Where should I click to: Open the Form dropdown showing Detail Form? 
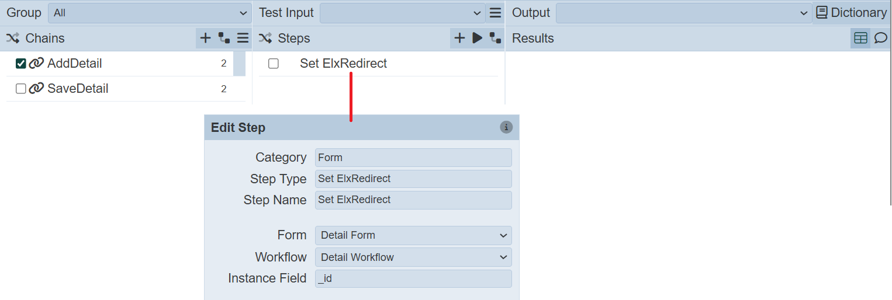[413, 236]
